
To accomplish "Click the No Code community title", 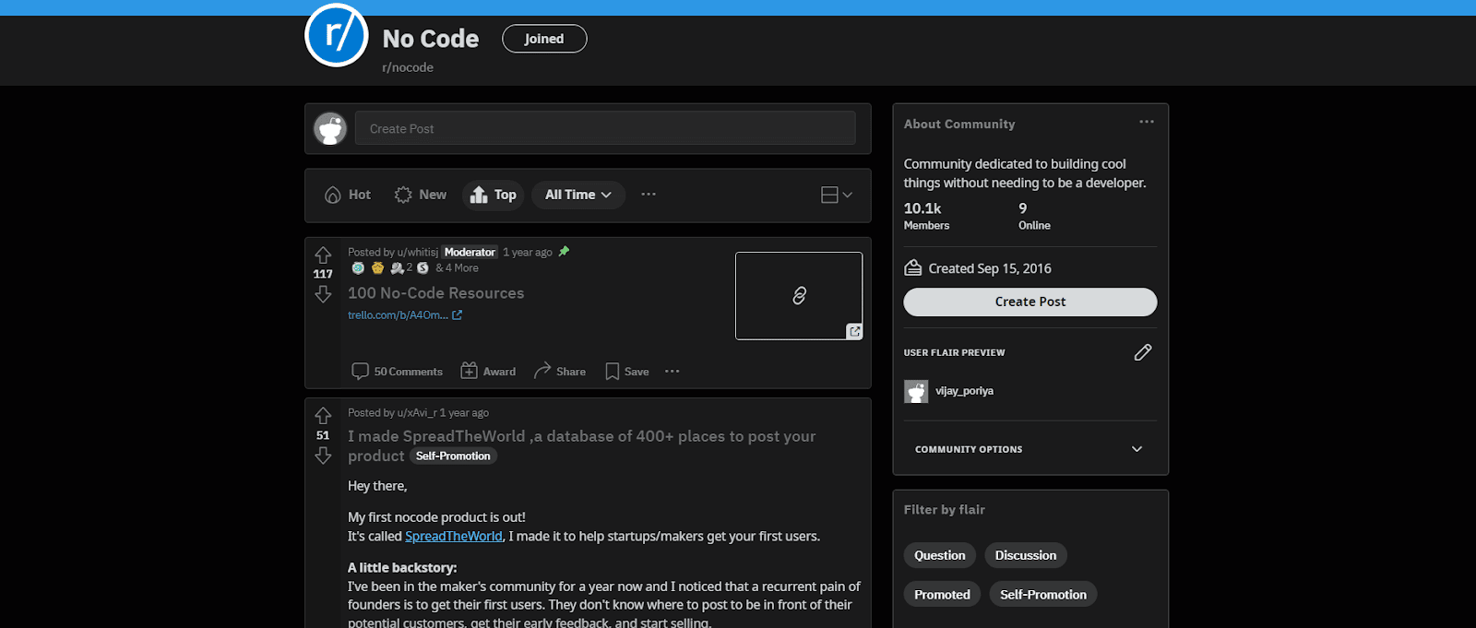I will click(x=431, y=39).
